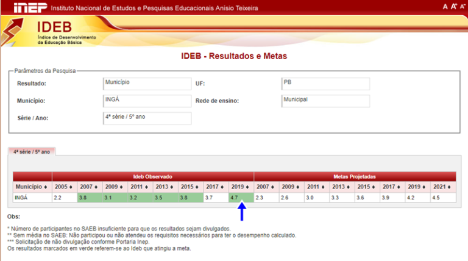Select the '4ª série / 5º ano' results tab
The height and width of the screenshot is (261, 468).
point(32,151)
